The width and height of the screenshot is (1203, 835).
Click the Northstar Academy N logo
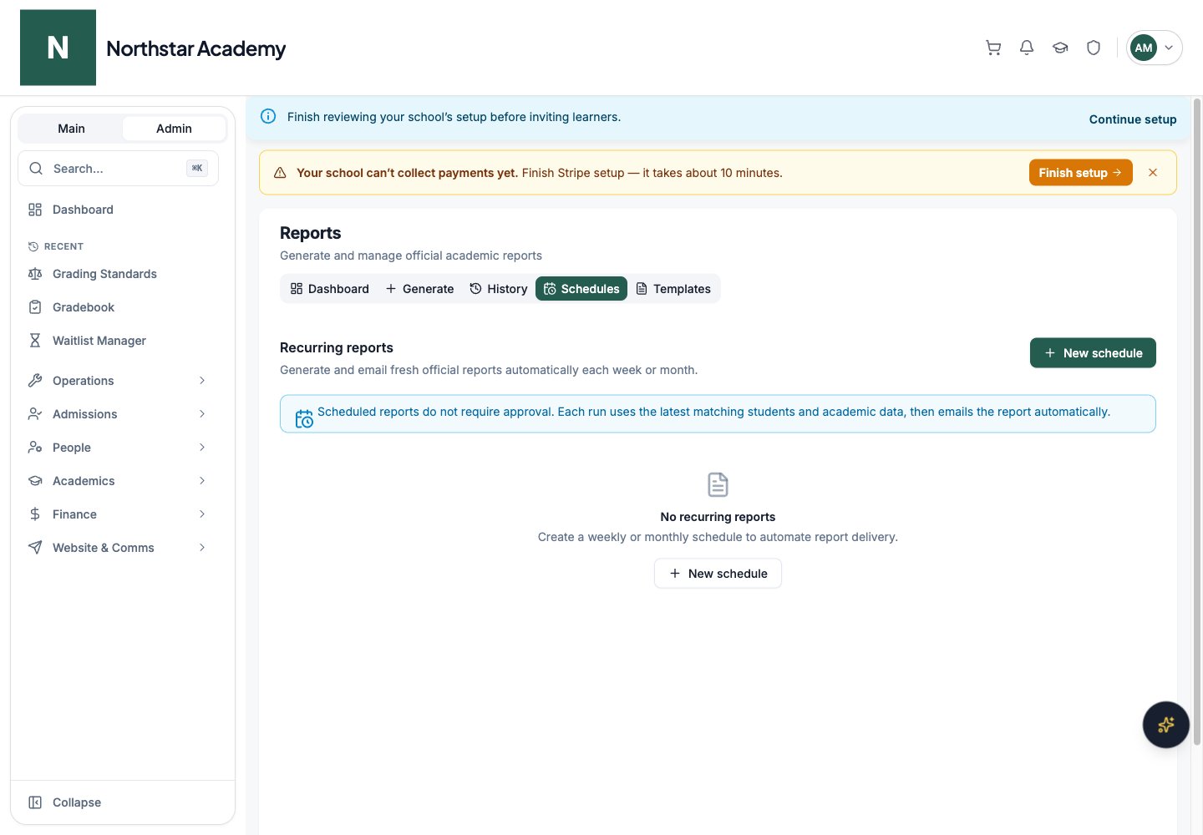pyautogui.click(x=58, y=48)
